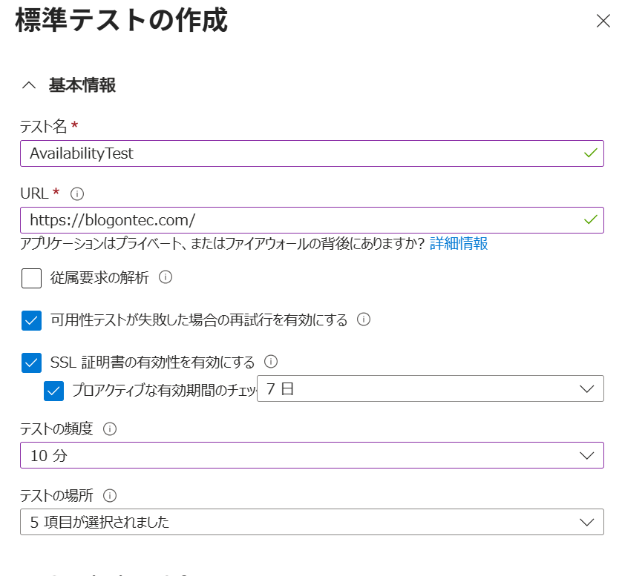Collapse the 基本情報 section chevron
This screenshot has width=622, height=576.
pyautogui.click(x=29, y=85)
